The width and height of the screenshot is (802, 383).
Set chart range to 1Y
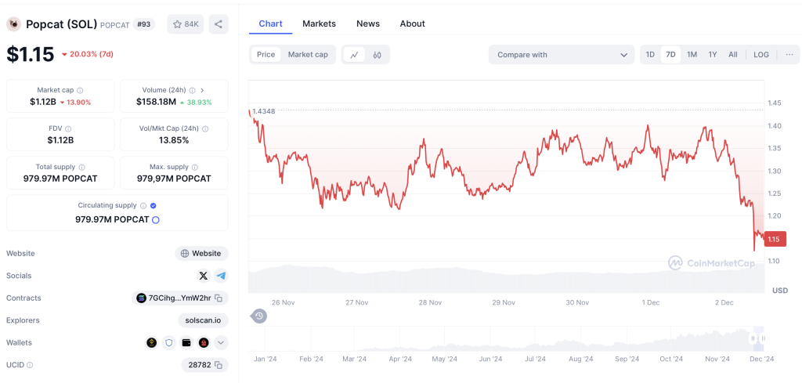pyautogui.click(x=713, y=55)
